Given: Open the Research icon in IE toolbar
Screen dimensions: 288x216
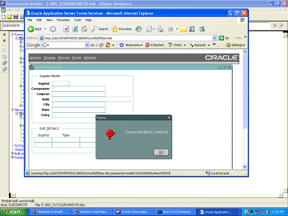Looking at the screenshot, I should (x=192, y=29).
